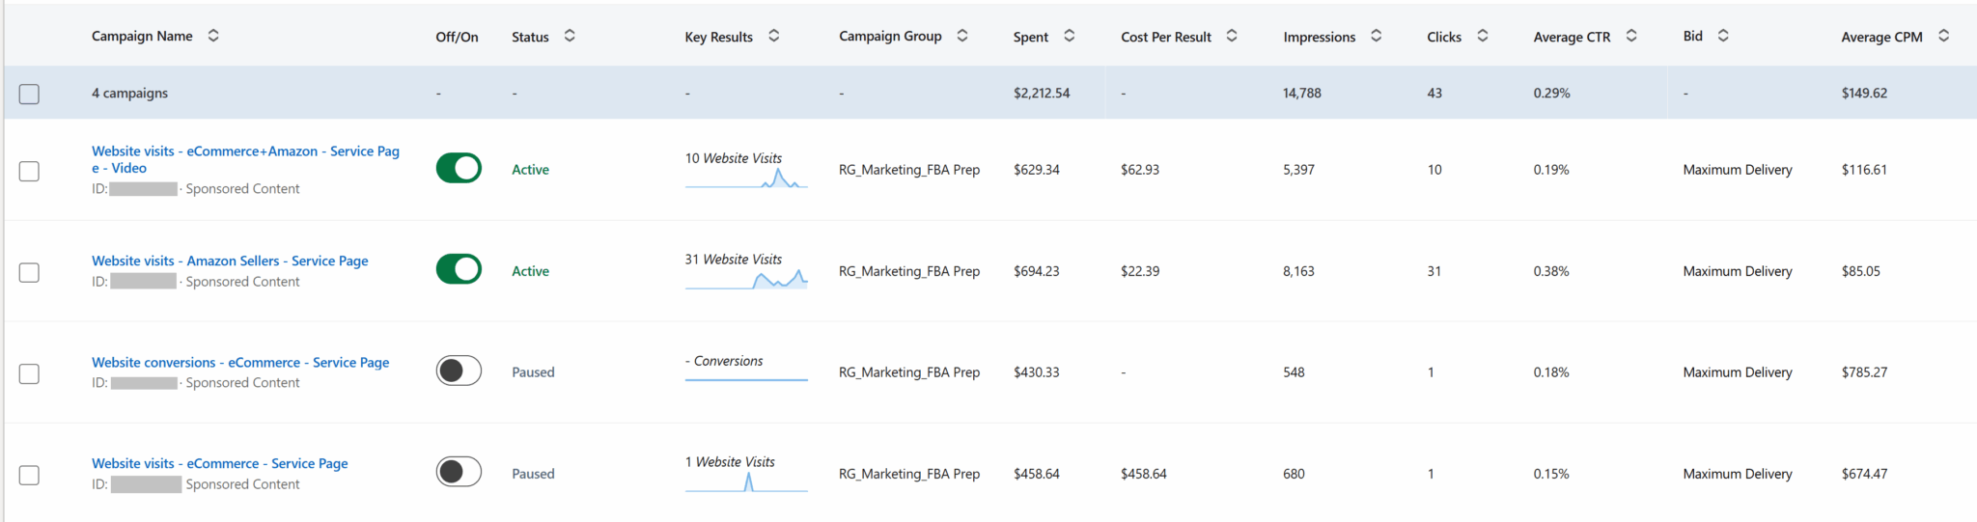Click the 4 campaigns summary label
1977x522 pixels.
[x=129, y=93]
